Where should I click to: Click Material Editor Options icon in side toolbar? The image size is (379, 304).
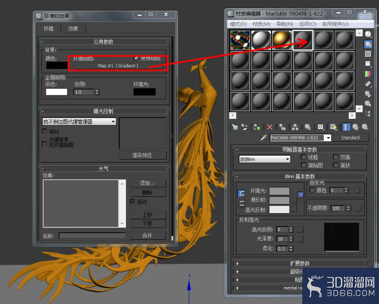368,94
